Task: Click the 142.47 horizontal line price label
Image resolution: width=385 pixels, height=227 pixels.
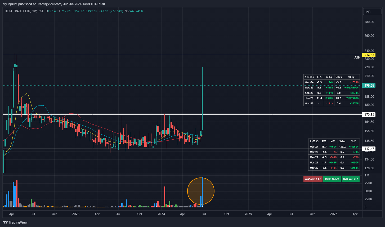Action: [x=369, y=149]
